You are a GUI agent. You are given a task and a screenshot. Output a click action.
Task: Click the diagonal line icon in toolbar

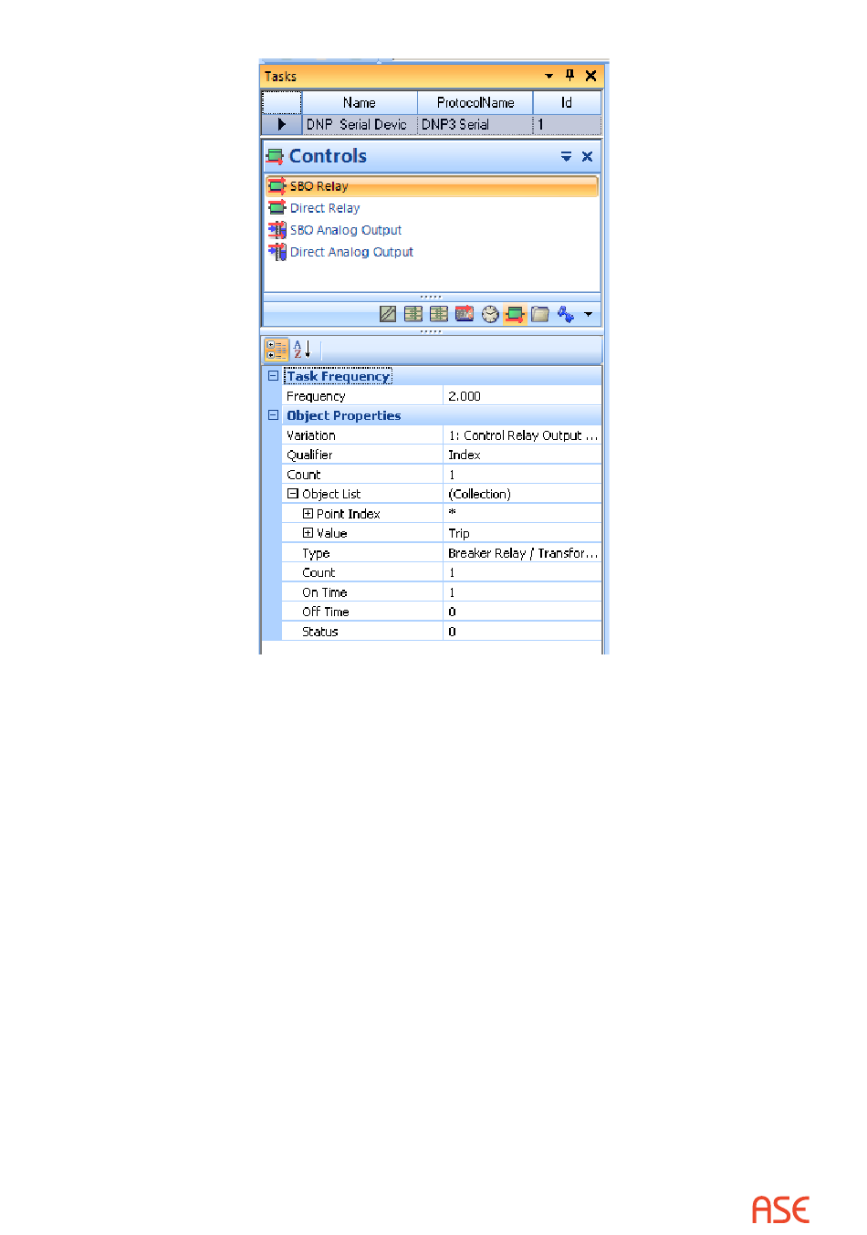click(388, 315)
